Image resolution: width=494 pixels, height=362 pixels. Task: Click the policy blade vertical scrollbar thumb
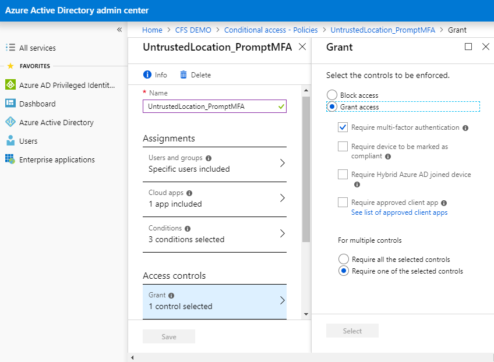[x=306, y=169]
